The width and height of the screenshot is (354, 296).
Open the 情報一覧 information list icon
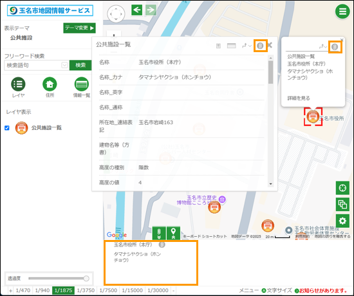click(82, 84)
